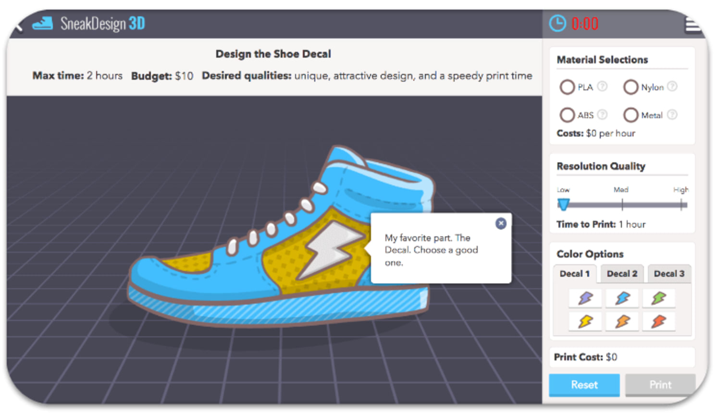The height and width of the screenshot is (417, 718).
Task: Switch to the Decal 3 tab
Action: pyautogui.click(x=669, y=274)
